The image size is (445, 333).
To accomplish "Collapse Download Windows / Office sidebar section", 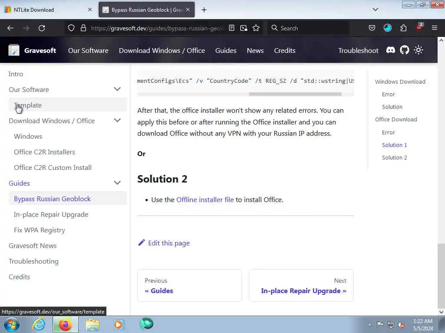I will [117, 121].
